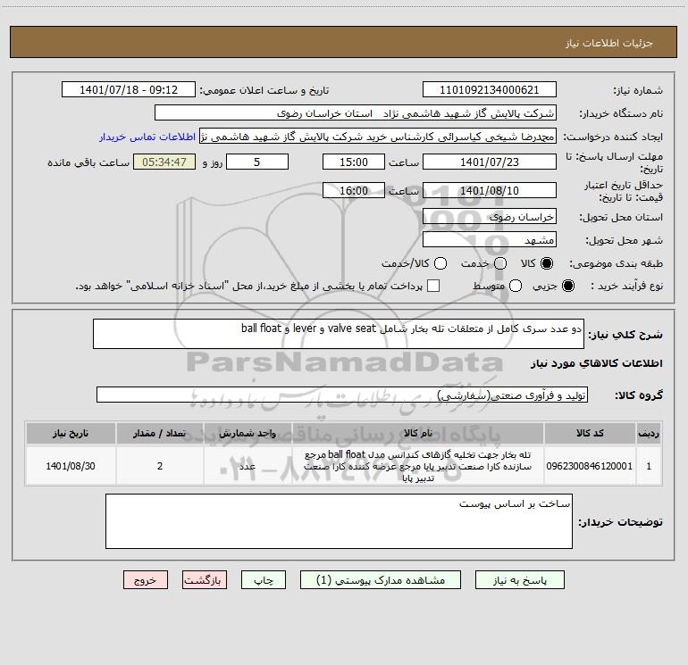This screenshot has width=688, height=665.
Task: Click the validity time field 16:00
Action: (354, 191)
